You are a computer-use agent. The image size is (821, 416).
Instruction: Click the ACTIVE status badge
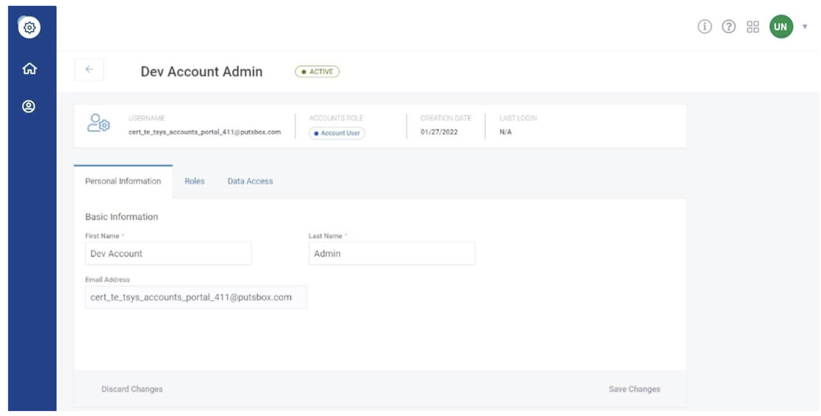click(317, 72)
